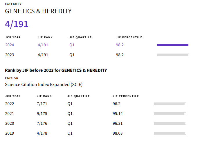This screenshot has height=143, width=209.
Task: Click the large purple 4/191 heading
Action: (17, 24)
